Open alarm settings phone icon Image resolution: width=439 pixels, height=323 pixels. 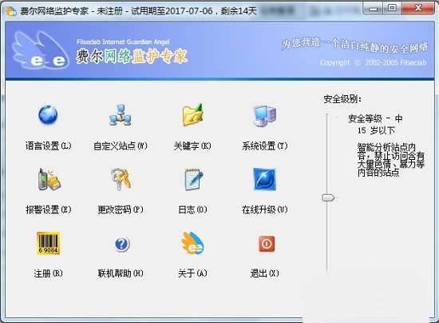(49, 179)
